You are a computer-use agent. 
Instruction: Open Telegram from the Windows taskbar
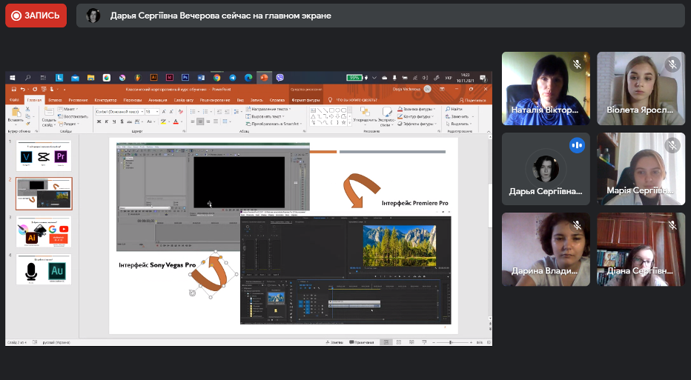[232, 77]
